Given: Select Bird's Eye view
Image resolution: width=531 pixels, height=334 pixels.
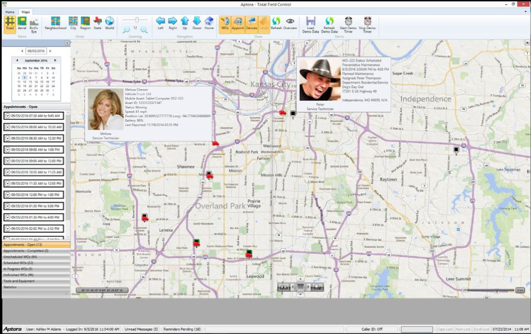Looking at the screenshot, I should pos(34,24).
